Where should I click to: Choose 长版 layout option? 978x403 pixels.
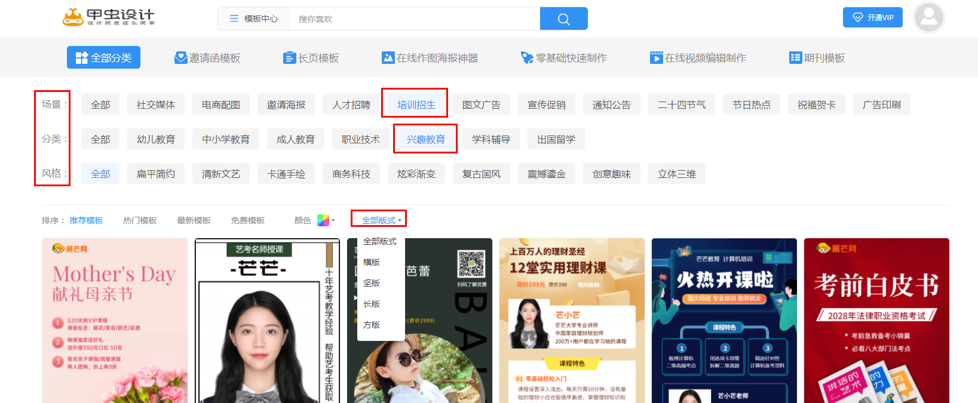click(x=372, y=304)
